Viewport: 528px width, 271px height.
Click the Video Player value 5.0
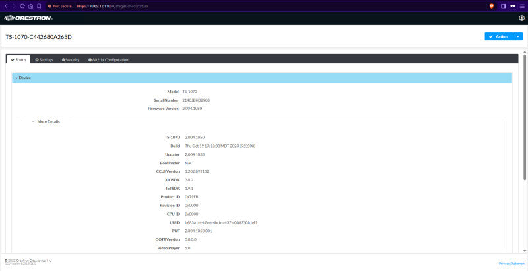[188, 248]
